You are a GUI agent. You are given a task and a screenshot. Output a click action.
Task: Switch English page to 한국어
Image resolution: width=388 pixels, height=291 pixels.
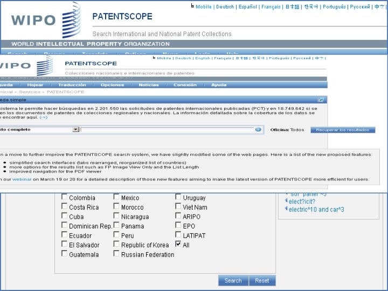point(311,6)
